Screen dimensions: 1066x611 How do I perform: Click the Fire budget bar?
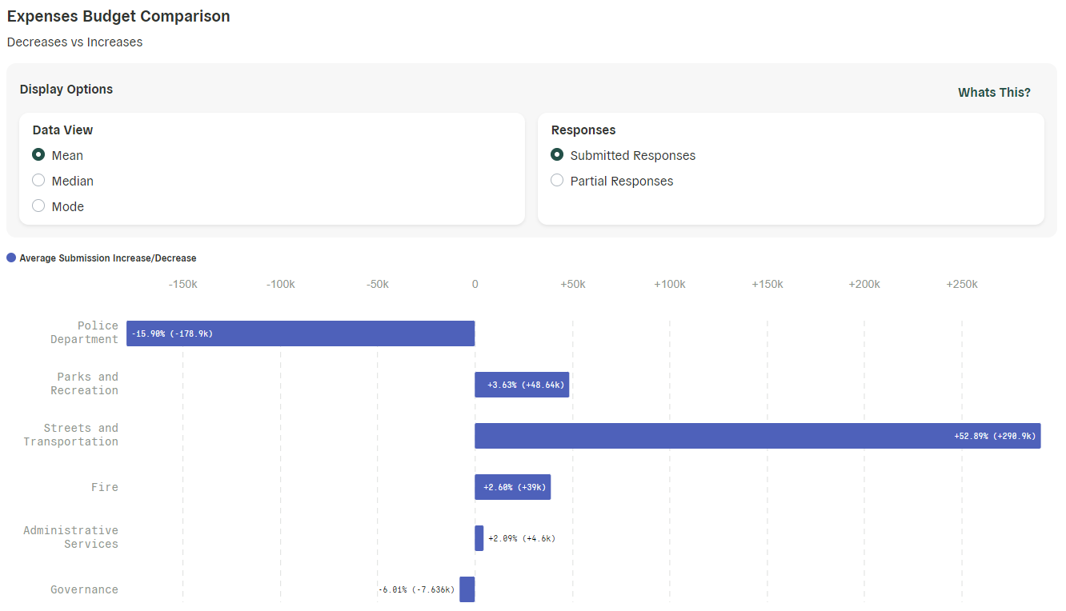coord(512,487)
